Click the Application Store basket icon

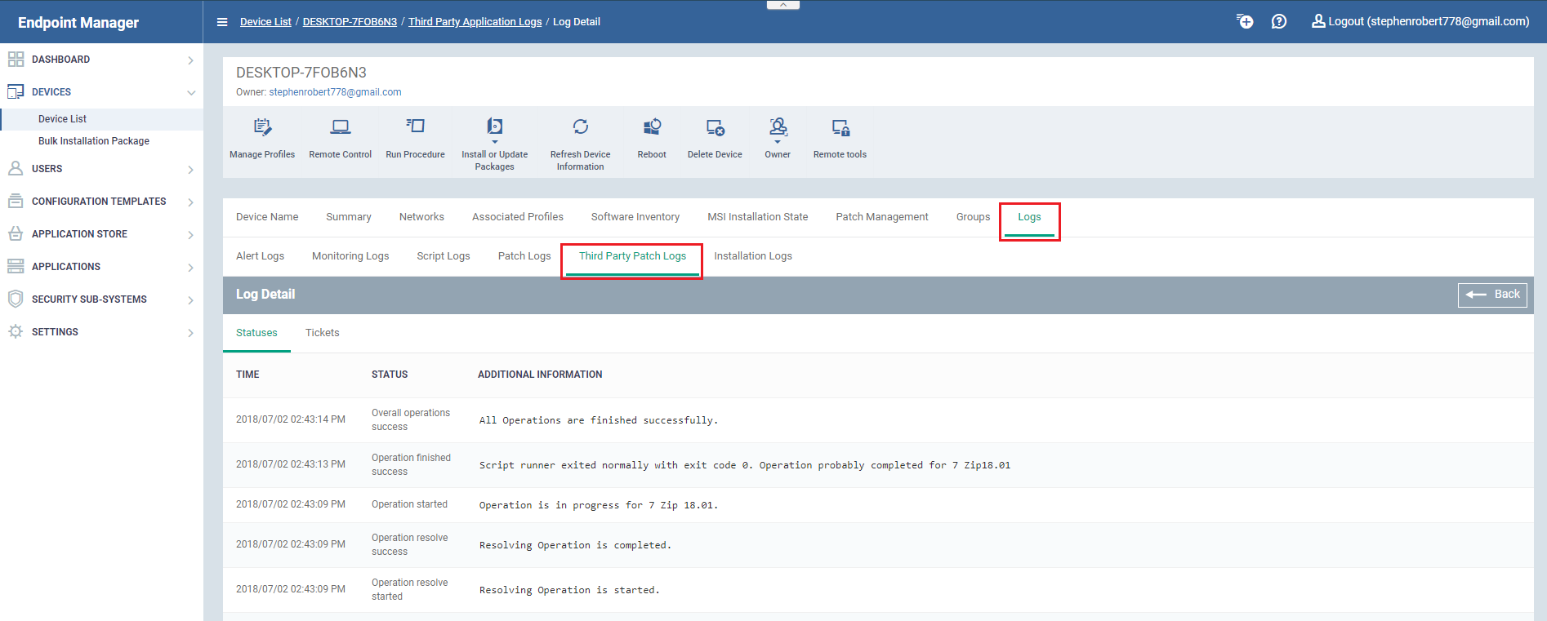coord(16,233)
